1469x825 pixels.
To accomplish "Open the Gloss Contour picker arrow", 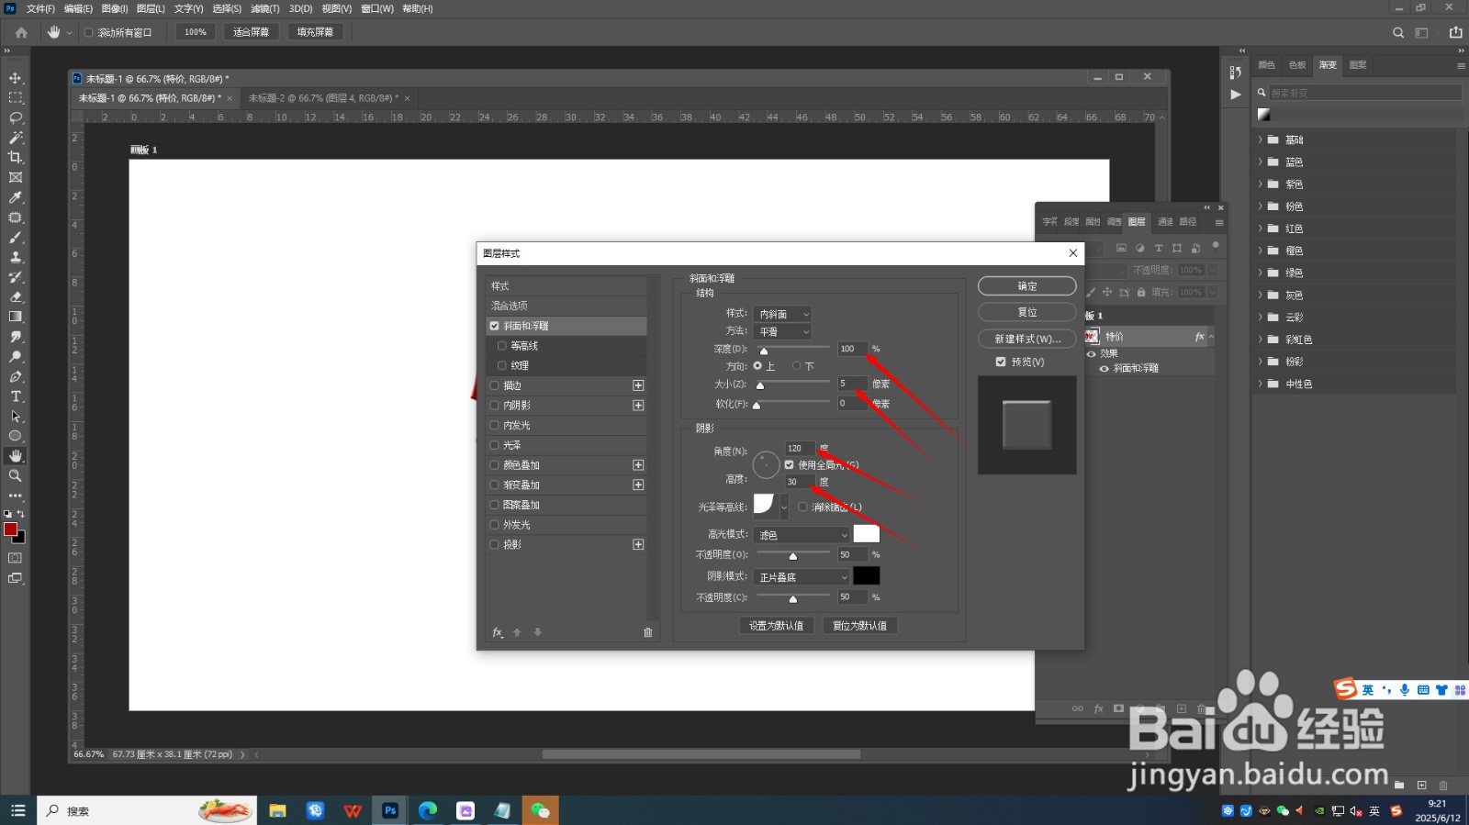I will (784, 506).
